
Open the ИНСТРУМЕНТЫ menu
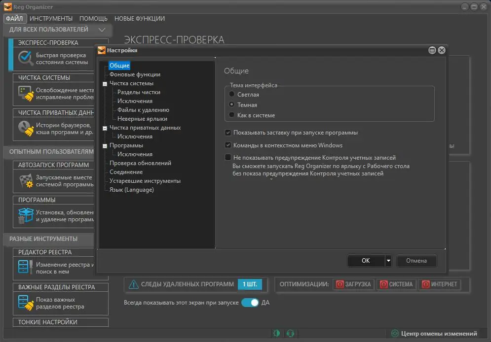(50, 18)
